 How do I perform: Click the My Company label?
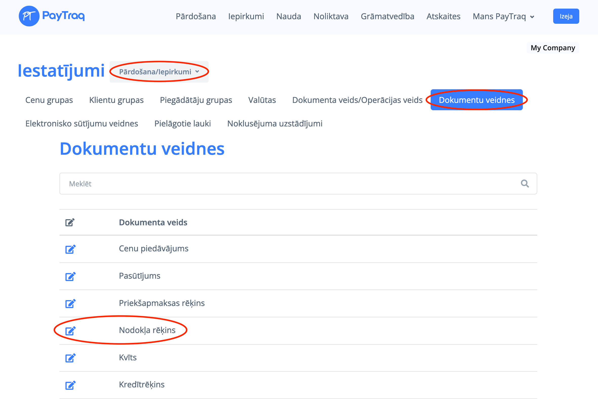pyautogui.click(x=553, y=48)
